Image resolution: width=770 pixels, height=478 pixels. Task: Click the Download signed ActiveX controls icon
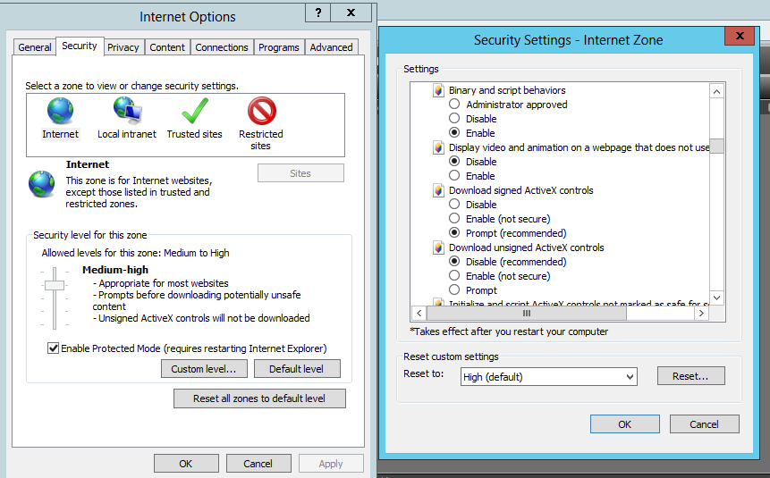(438, 190)
